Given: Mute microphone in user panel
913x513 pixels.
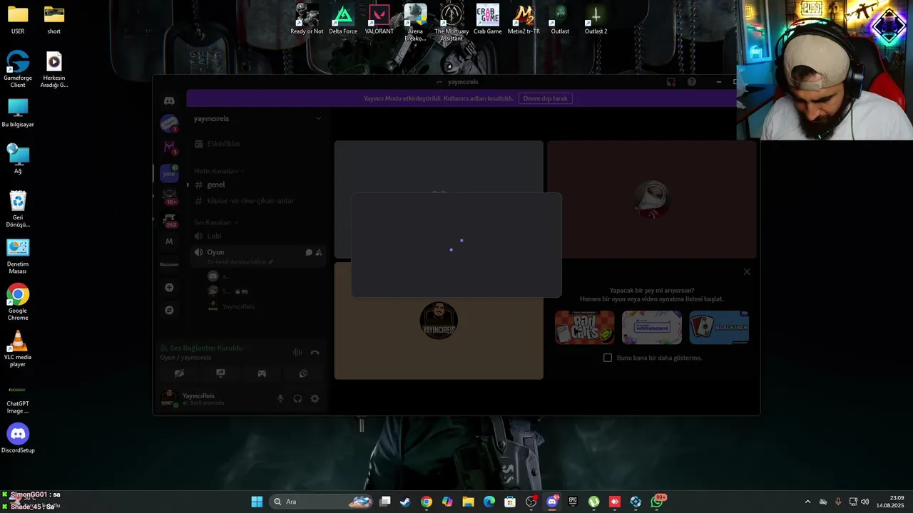Looking at the screenshot, I should click(280, 399).
